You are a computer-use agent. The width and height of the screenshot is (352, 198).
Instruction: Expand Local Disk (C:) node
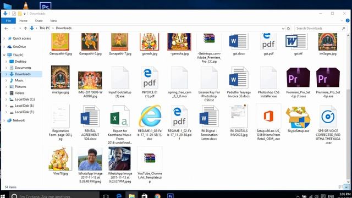(x=6, y=99)
